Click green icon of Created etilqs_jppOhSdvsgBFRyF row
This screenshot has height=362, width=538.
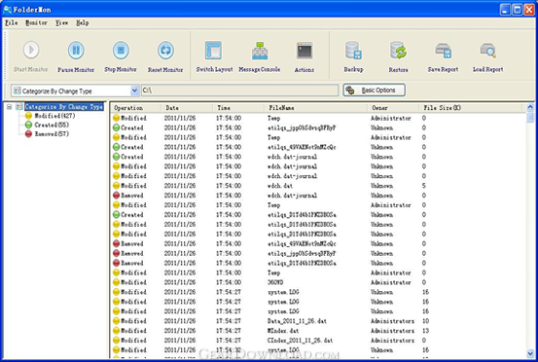point(117,127)
